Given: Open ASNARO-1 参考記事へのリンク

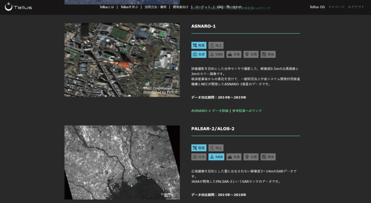Looking at the screenshot, I should 247,111.
